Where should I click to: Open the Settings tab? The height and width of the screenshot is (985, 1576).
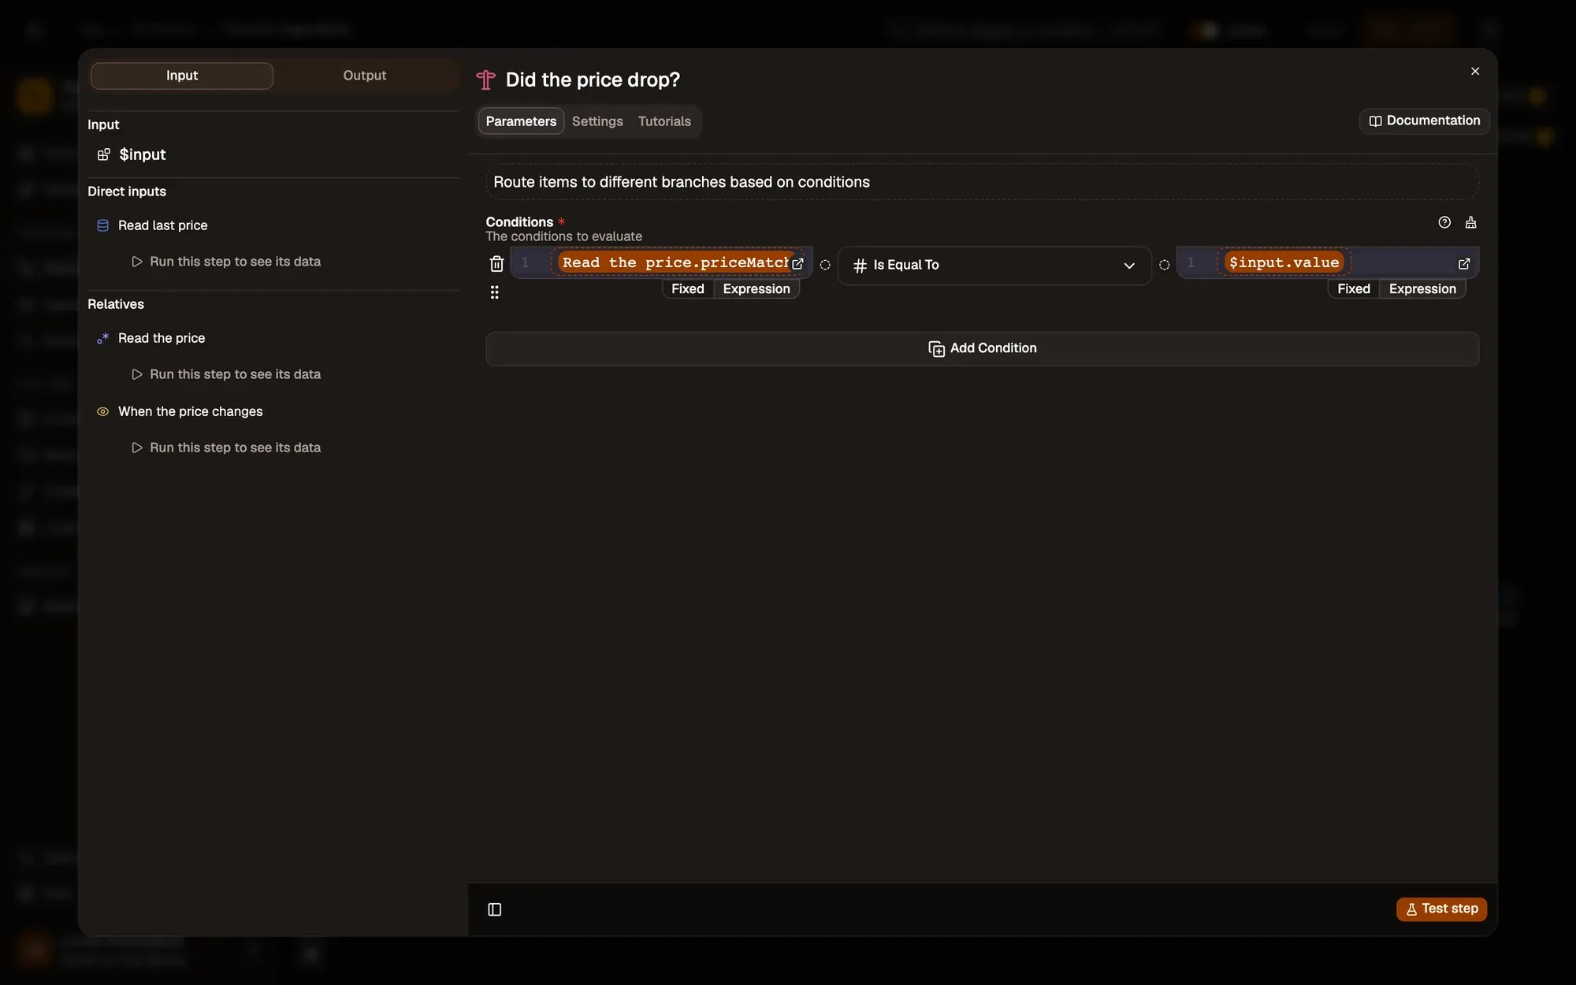597,121
